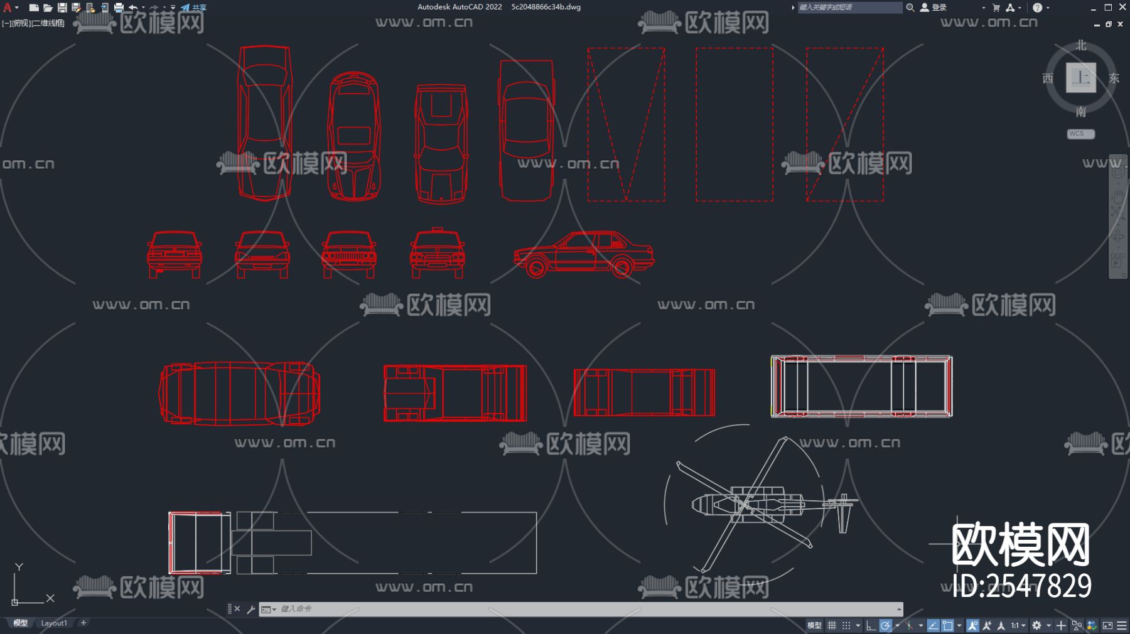Open the 俯视 view controls menu
Viewport: 1130px width, 634px height.
tap(20, 23)
